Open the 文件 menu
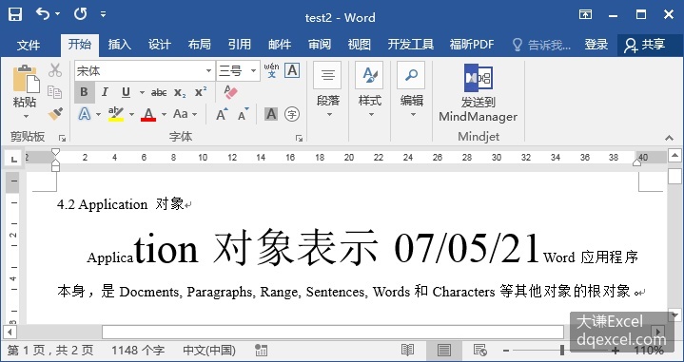Viewport: 684px width, 362px height. point(29,45)
